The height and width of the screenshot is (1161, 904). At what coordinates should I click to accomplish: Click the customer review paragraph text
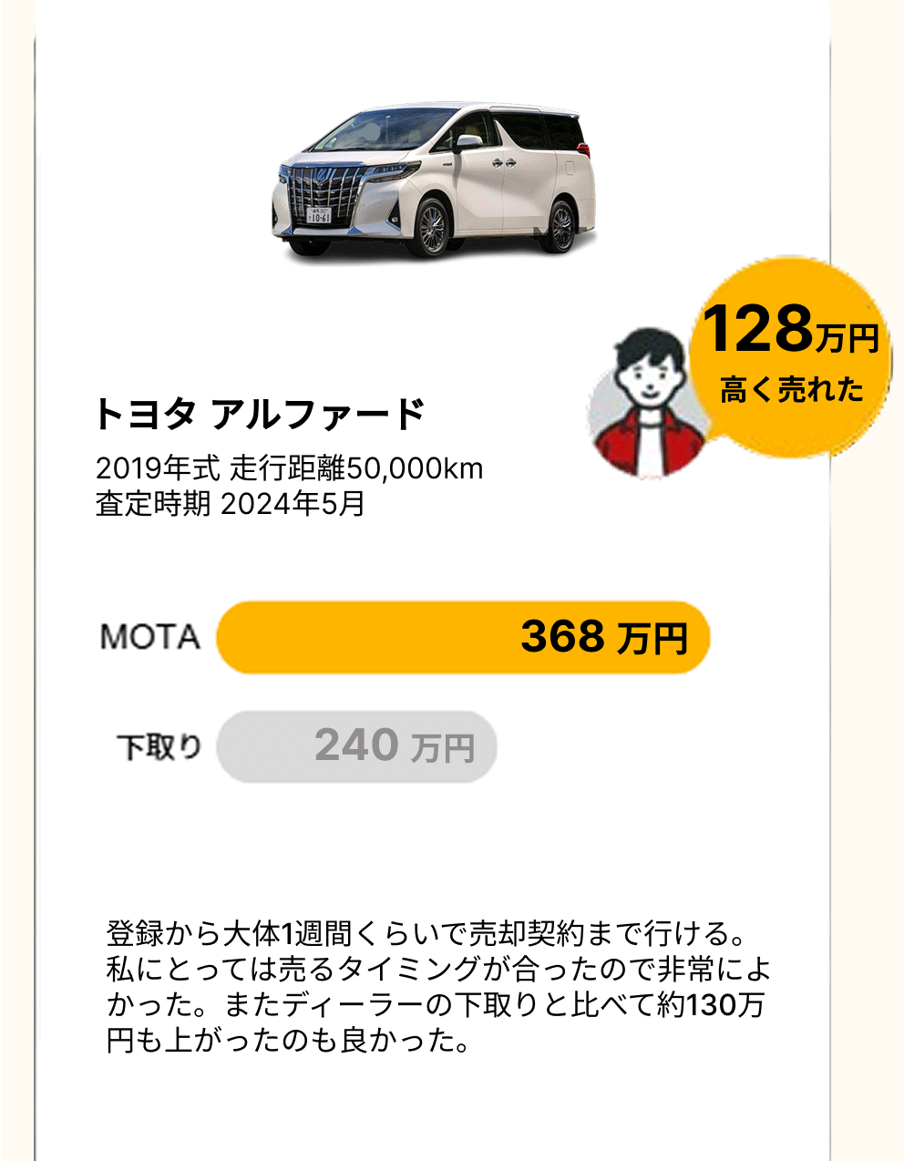click(438, 987)
